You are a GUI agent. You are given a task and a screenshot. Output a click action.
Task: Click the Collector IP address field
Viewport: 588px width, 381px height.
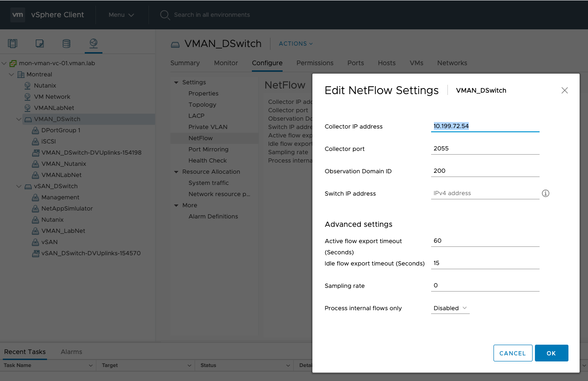click(x=485, y=126)
